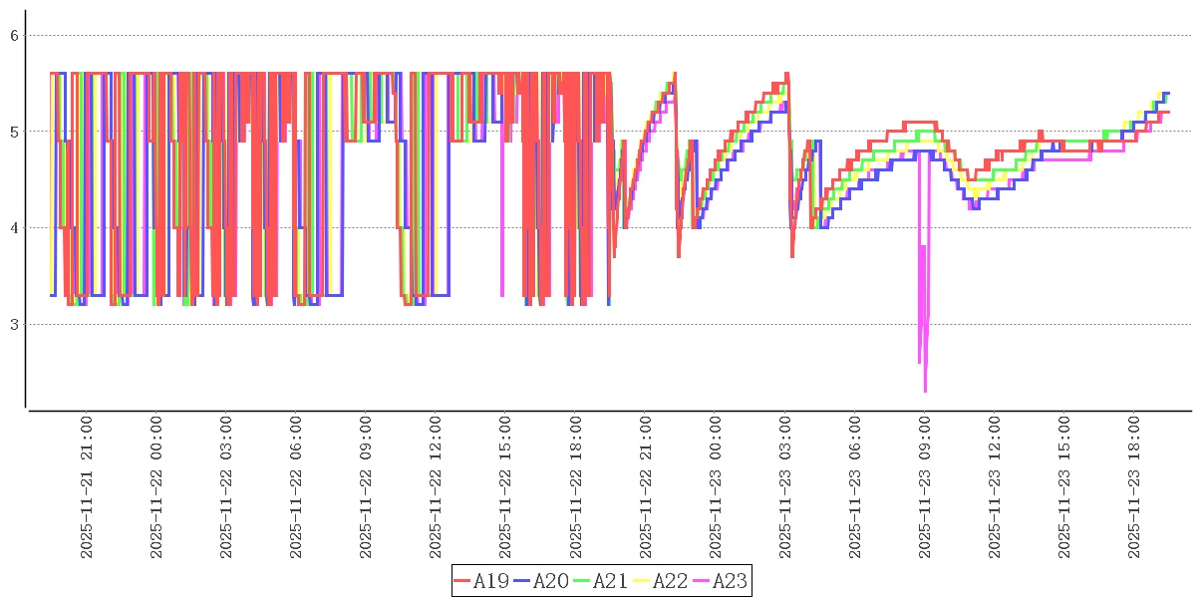Click the 2025-11-23 15:00 time label

click(x=1063, y=487)
